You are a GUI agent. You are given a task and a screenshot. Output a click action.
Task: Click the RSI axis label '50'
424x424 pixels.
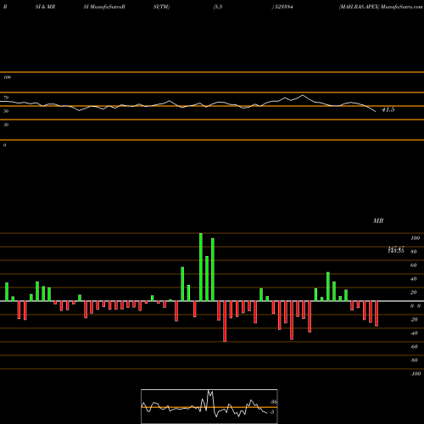(x=6, y=111)
